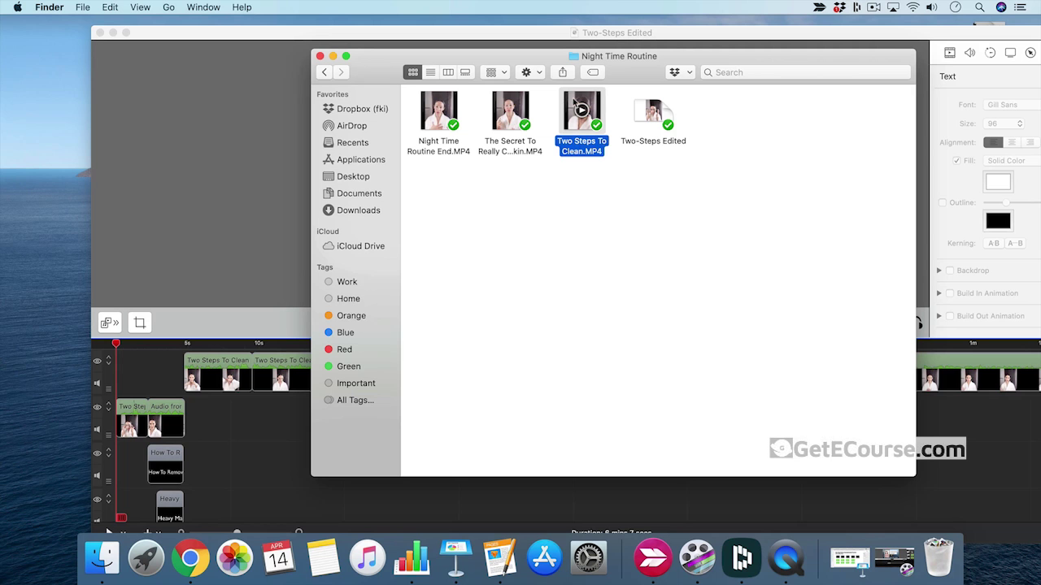Toggle the Fill checkbox
The height and width of the screenshot is (585, 1041).
click(956, 161)
